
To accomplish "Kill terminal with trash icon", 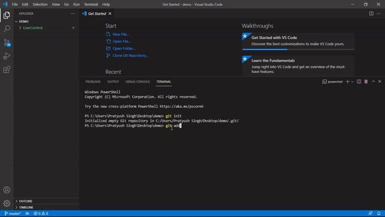I will (366, 81).
